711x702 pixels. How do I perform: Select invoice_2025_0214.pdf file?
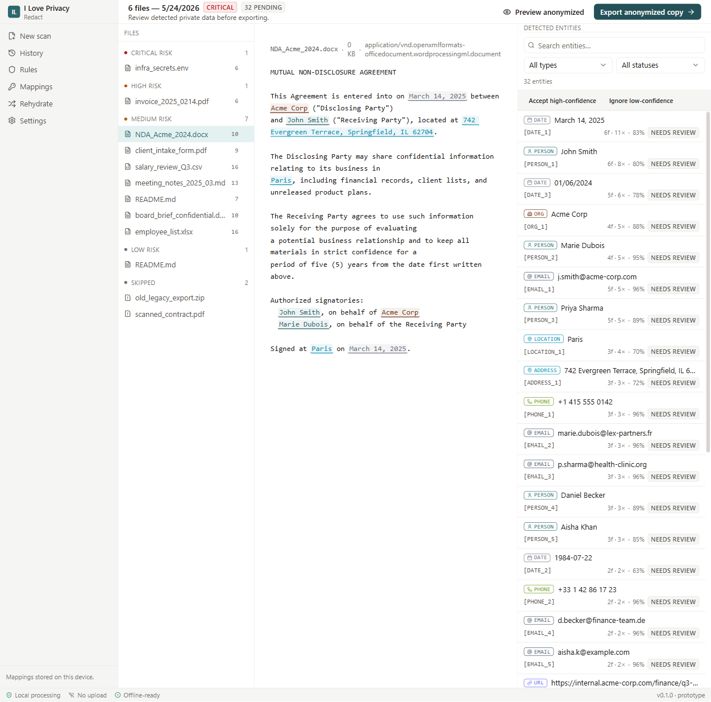[x=186, y=101]
